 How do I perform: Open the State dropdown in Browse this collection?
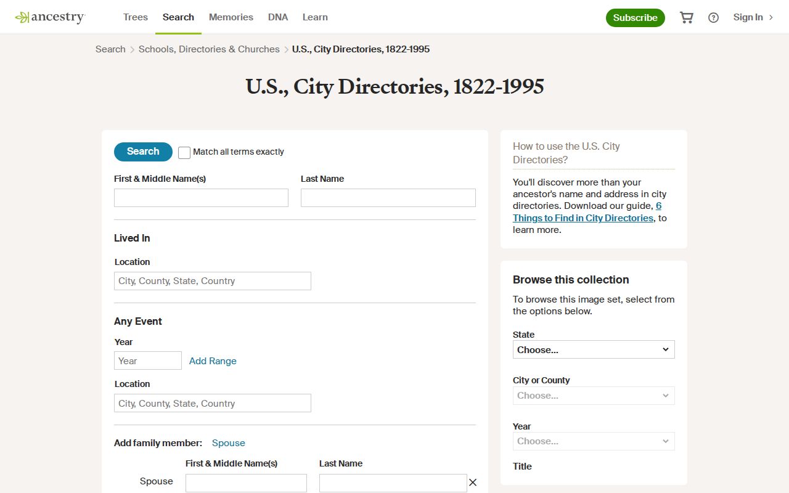click(x=594, y=349)
